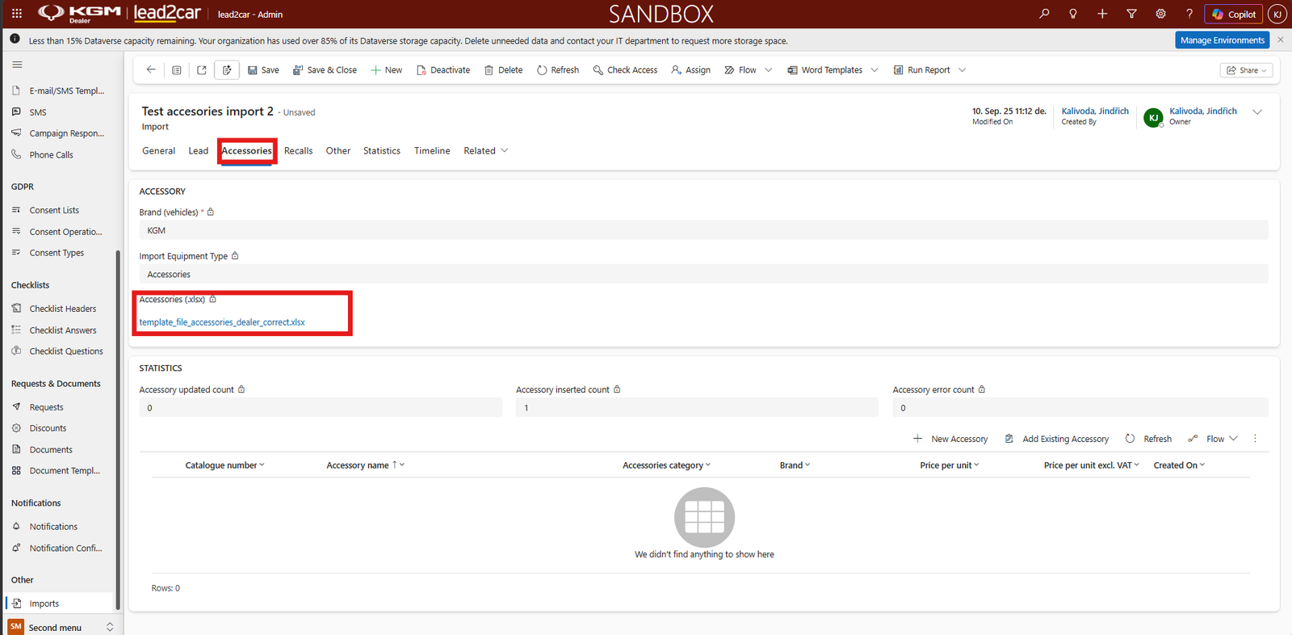
Task: Open Catalogue number column menu
Action: click(x=225, y=465)
